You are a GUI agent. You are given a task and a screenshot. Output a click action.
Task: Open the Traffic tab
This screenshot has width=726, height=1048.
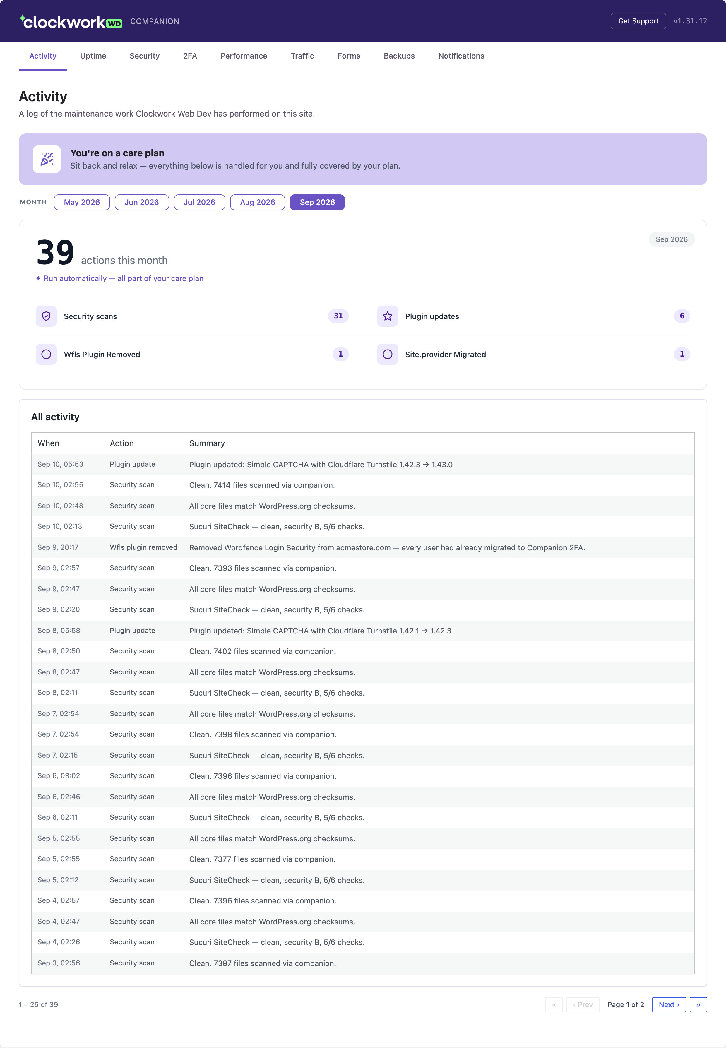coord(302,56)
